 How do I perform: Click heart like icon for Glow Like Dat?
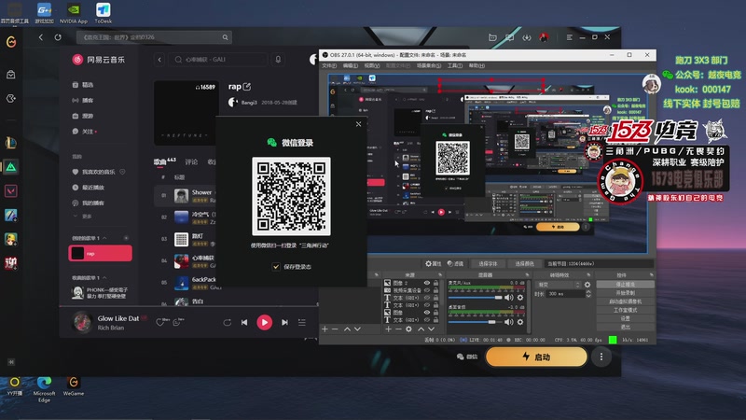click(160, 322)
